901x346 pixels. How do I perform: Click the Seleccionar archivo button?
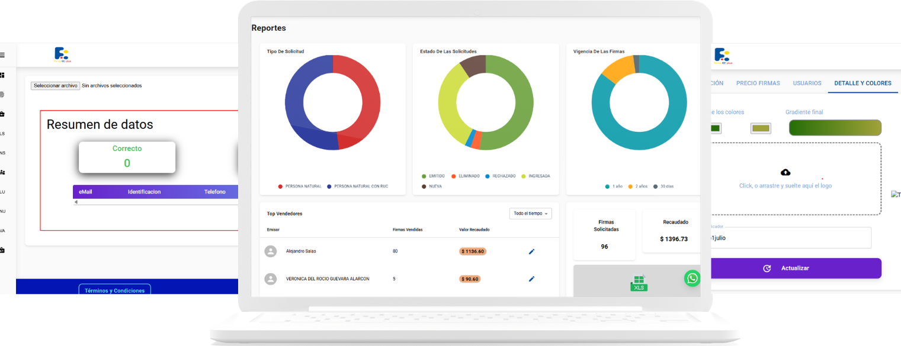(x=55, y=86)
